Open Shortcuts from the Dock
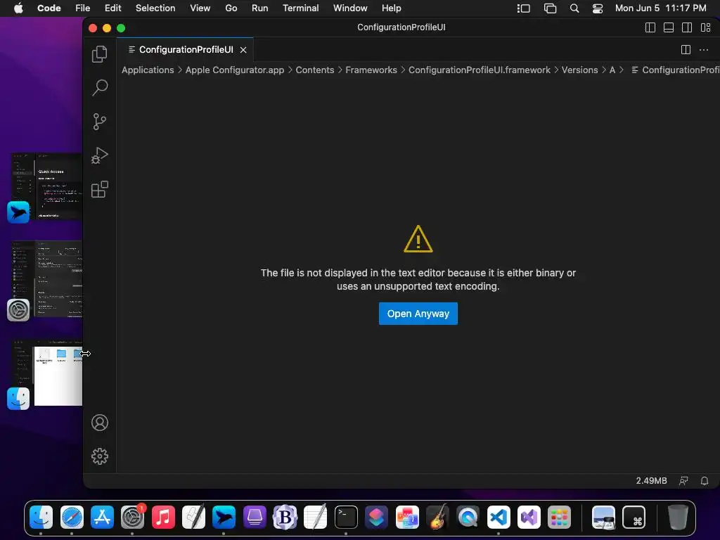Image resolution: width=720 pixels, height=540 pixels. click(376, 517)
